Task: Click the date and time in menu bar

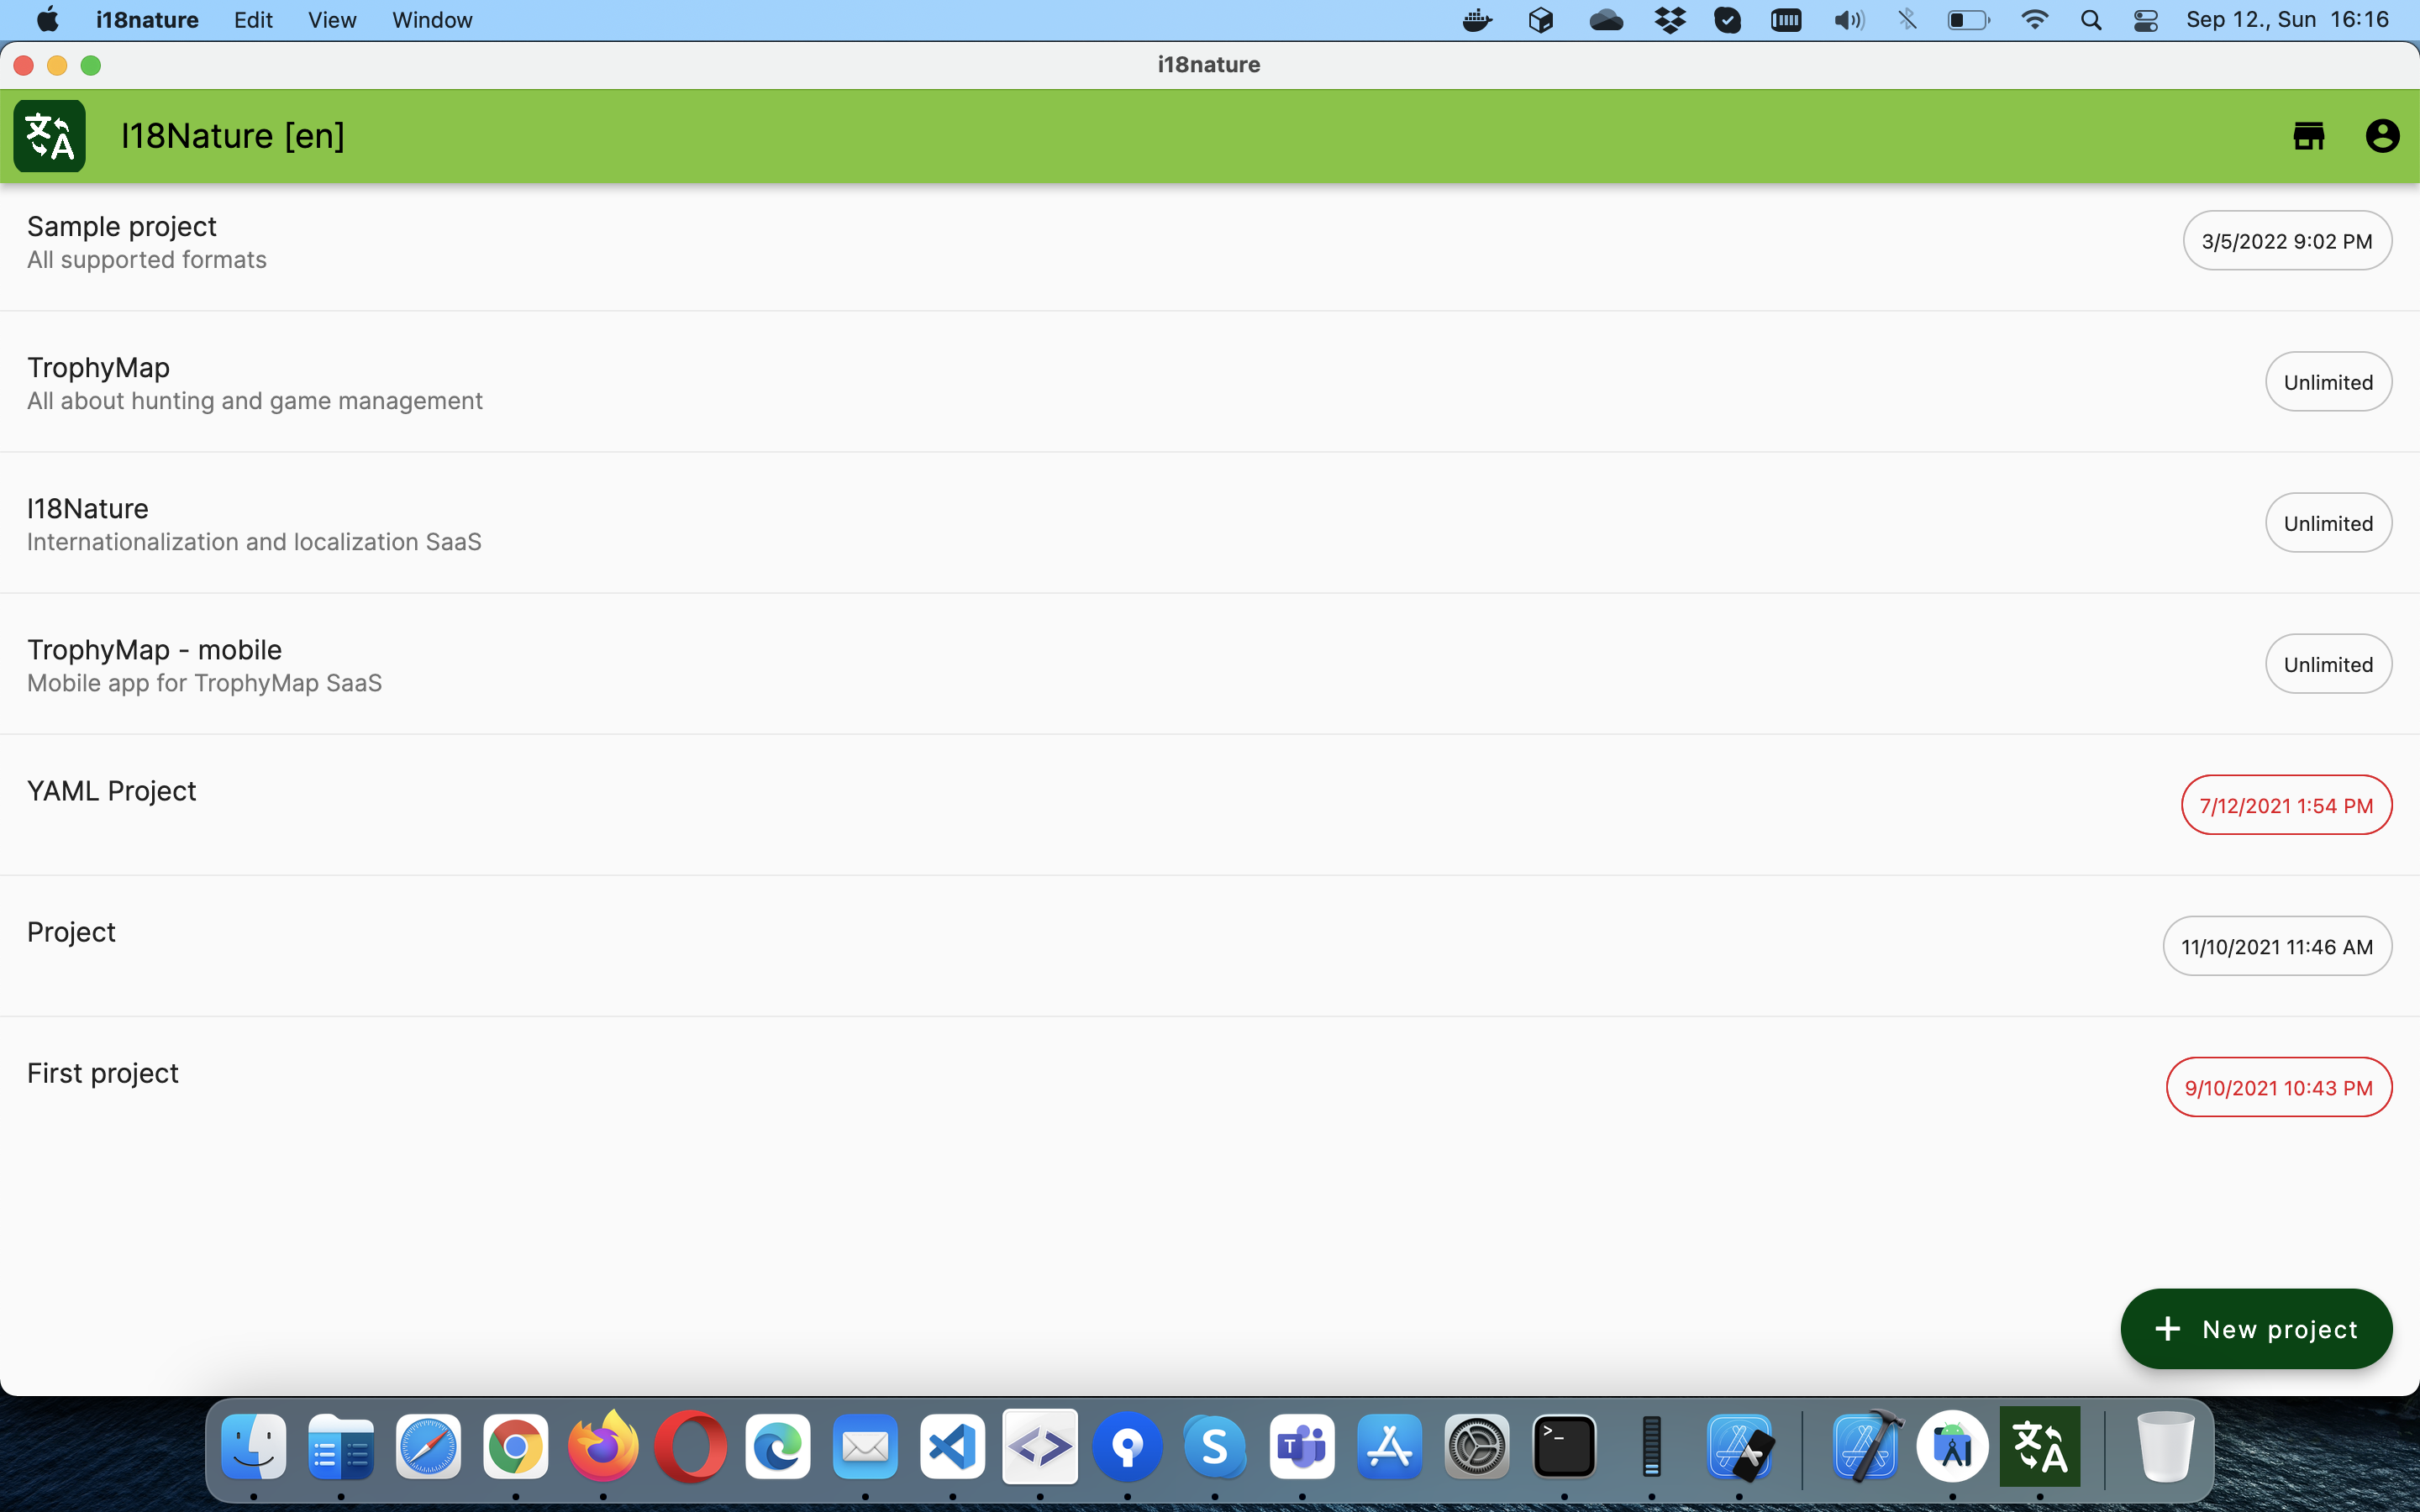Action: coord(2287,20)
